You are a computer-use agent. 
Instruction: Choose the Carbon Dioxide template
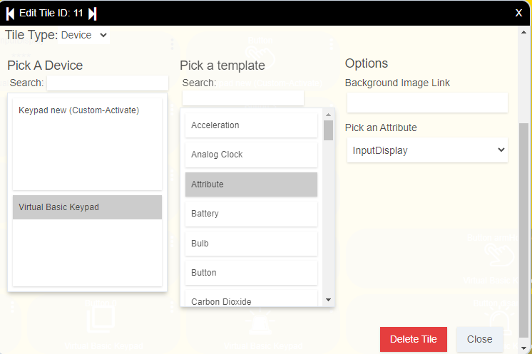251,301
